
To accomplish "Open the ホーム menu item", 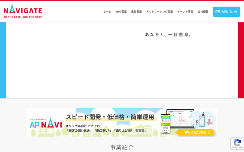I will point(107,12).
